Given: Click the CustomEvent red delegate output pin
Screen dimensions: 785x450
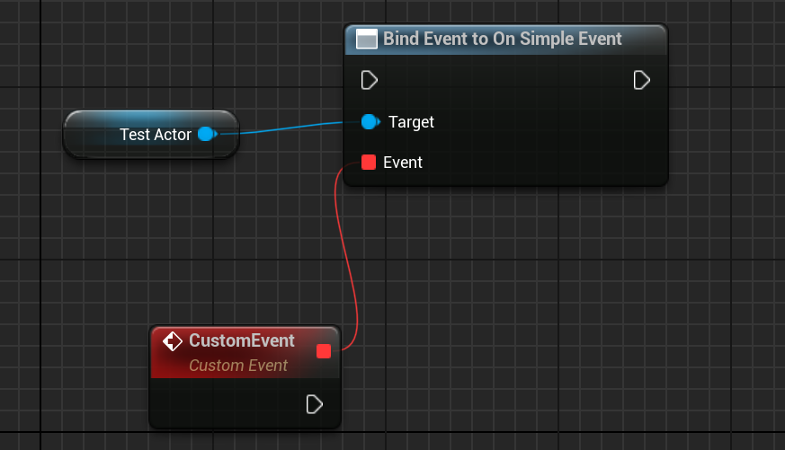Looking at the screenshot, I should (324, 351).
